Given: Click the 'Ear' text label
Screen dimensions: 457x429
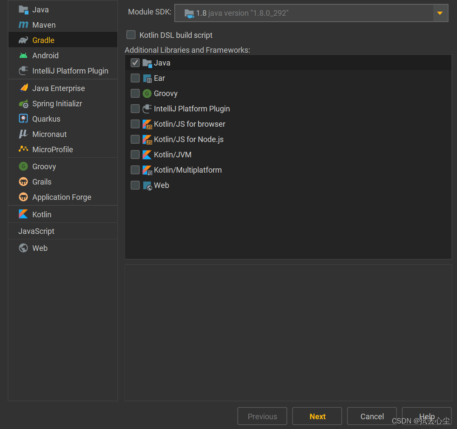Looking at the screenshot, I should pos(159,78).
